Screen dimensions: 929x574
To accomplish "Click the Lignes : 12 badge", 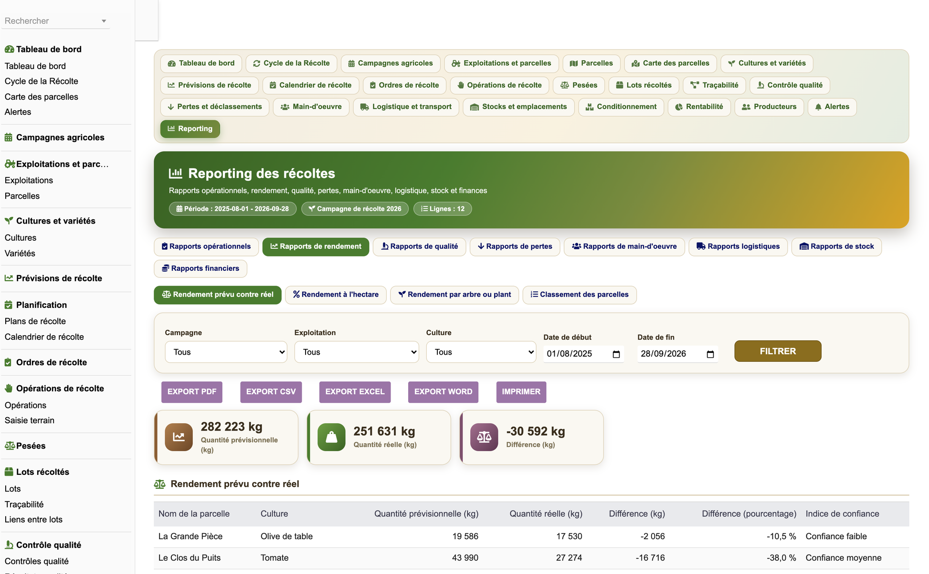I will (443, 209).
